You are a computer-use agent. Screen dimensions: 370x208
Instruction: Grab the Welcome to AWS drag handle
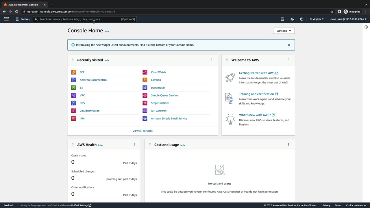[x=227, y=60]
